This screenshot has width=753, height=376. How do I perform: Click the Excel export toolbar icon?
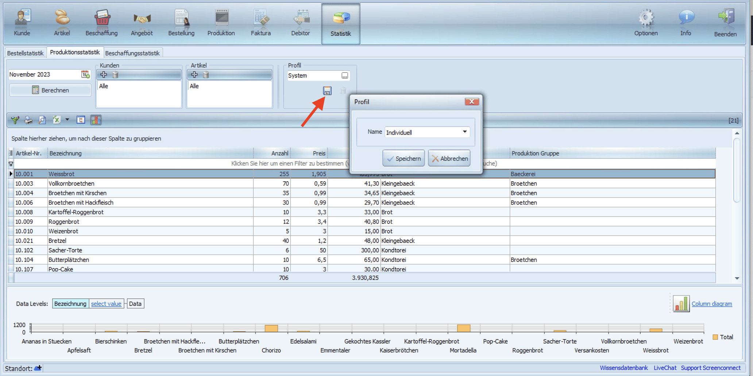click(57, 120)
